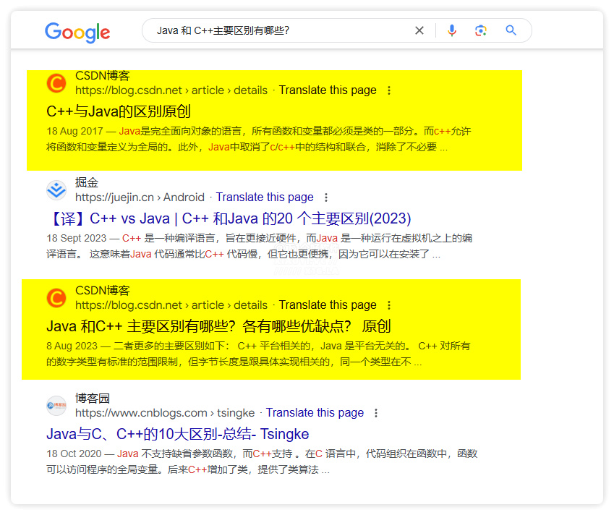Open search by image camera icon
Screen dimensions: 614x515
(481, 30)
